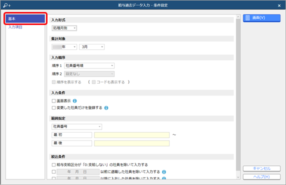
Task: Tick the checkbox for 以前に退職した社員を除いて入力する
Action: (53, 171)
